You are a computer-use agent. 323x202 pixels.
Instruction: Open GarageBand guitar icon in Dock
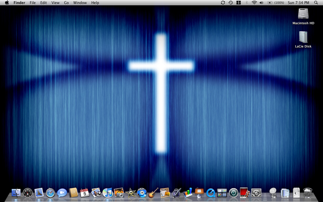coord(153,193)
